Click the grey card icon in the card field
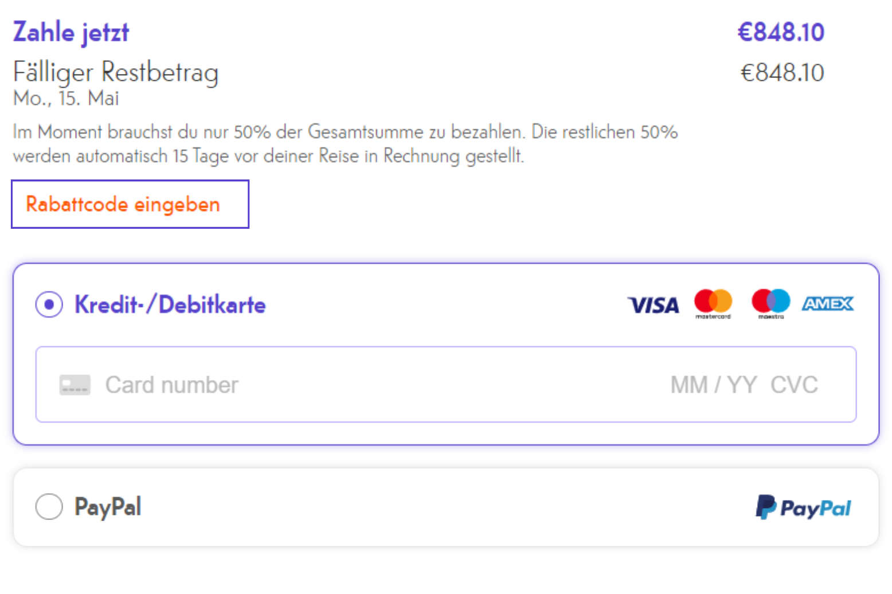Image resolution: width=892 pixels, height=594 pixels. (75, 385)
